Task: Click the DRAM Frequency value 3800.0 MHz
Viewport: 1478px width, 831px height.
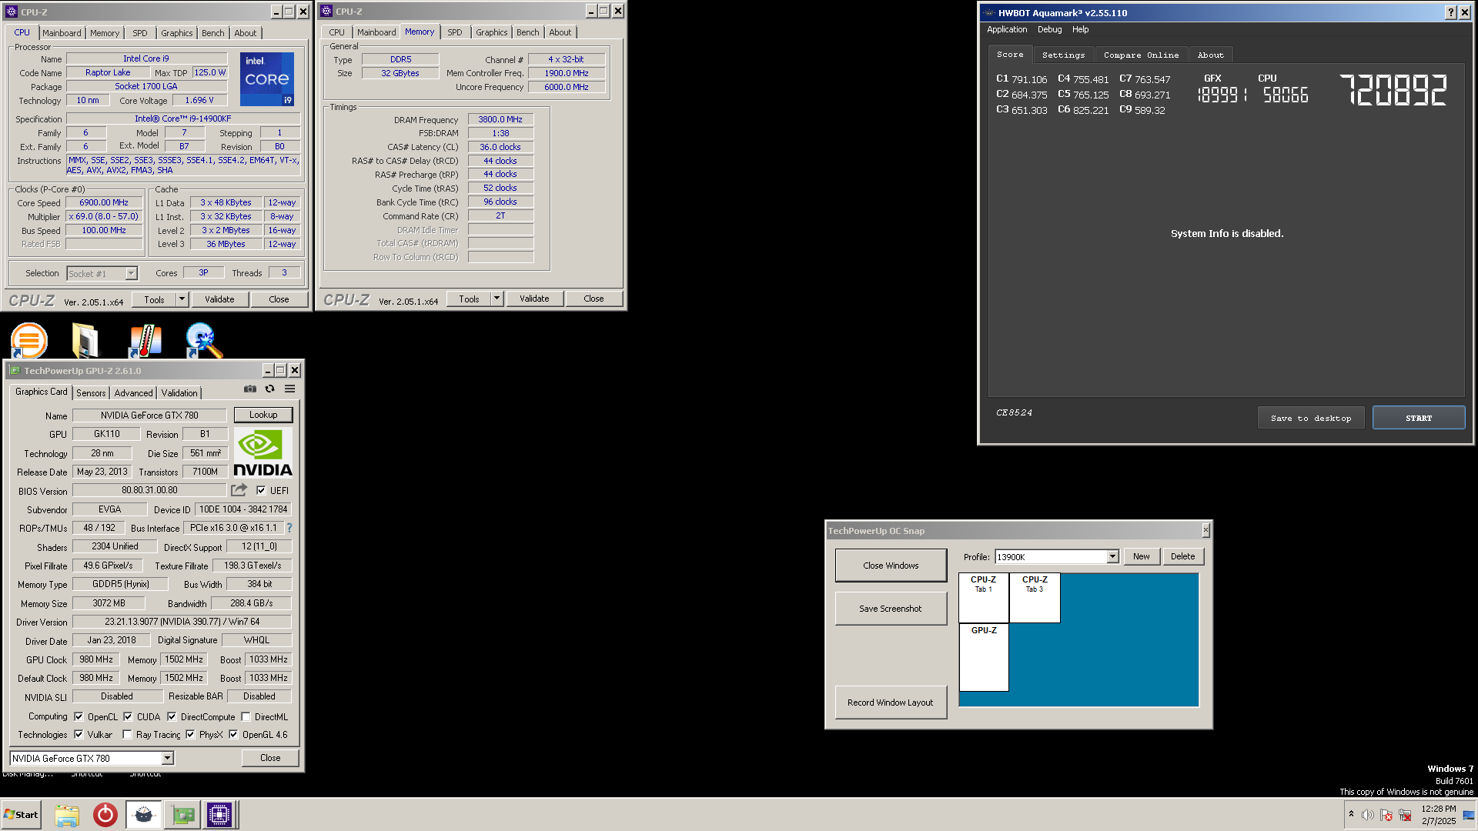Action: click(500, 119)
